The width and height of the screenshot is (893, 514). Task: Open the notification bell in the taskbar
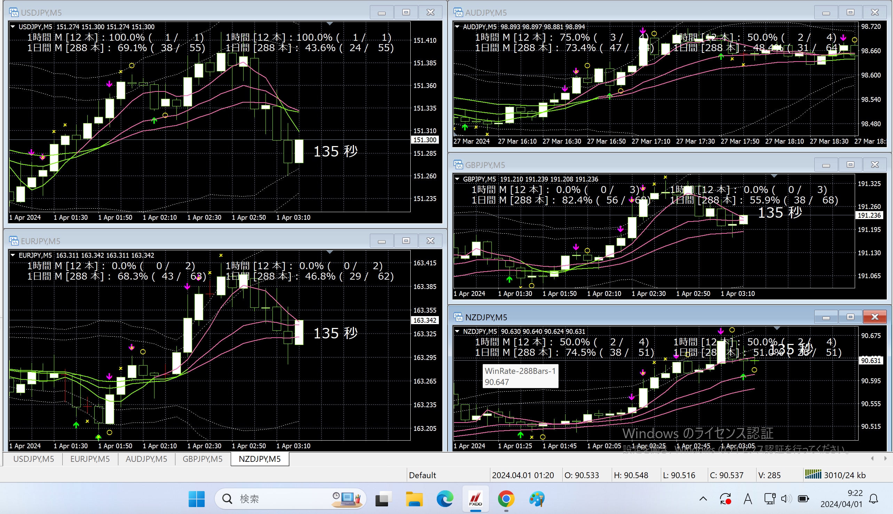tap(874, 499)
